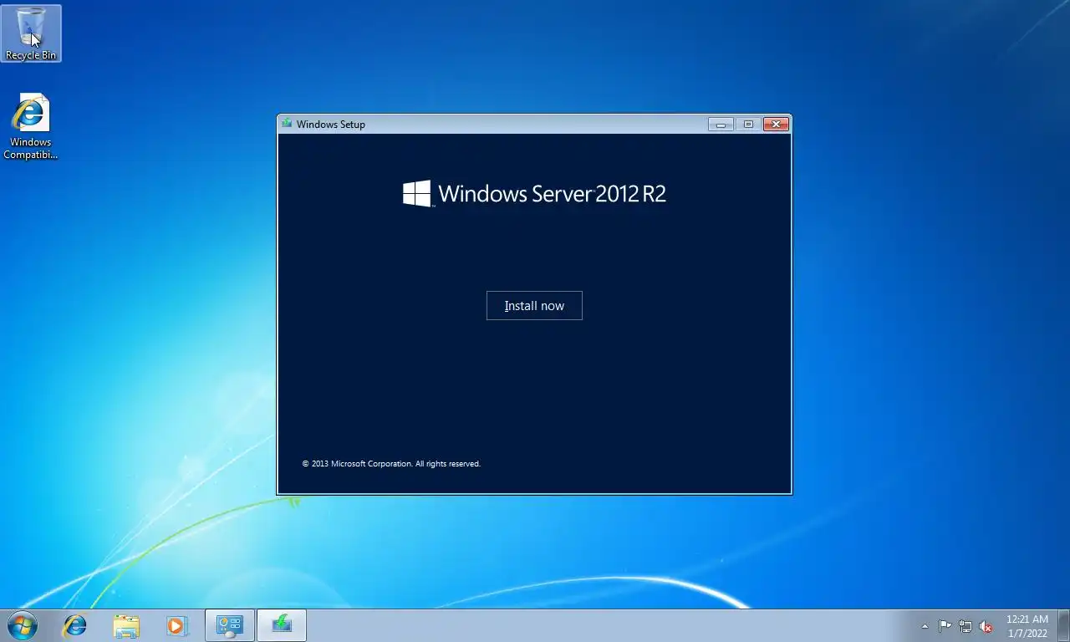Open the Windows Start menu orb

(x=23, y=625)
